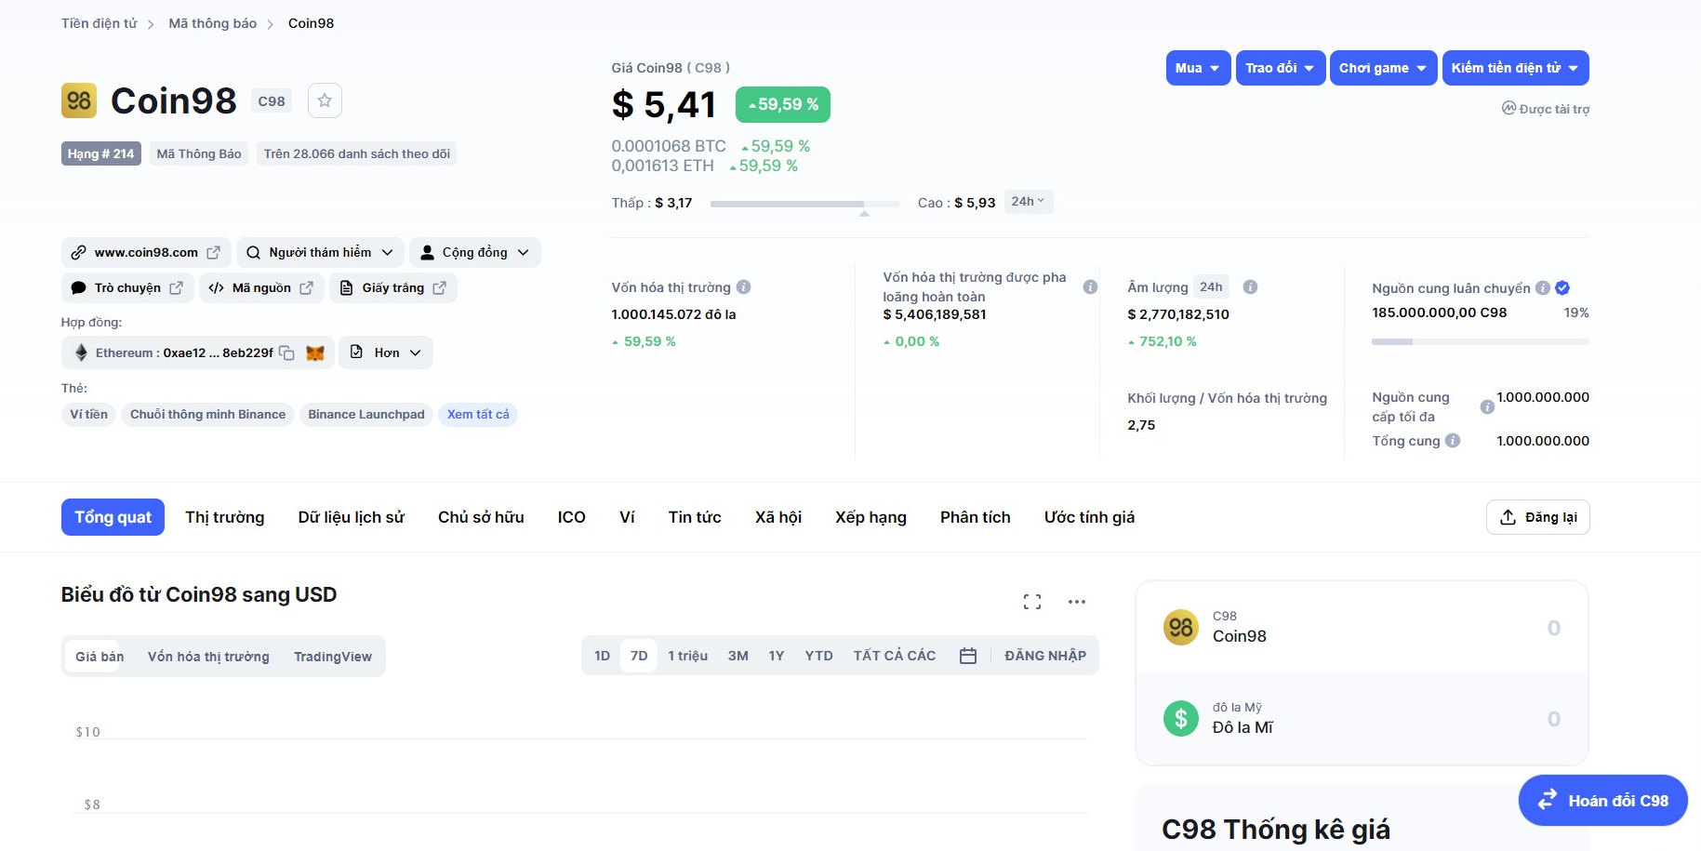Open the Thị trường tab
This screenshot has height=851, width=1701.
225,517
